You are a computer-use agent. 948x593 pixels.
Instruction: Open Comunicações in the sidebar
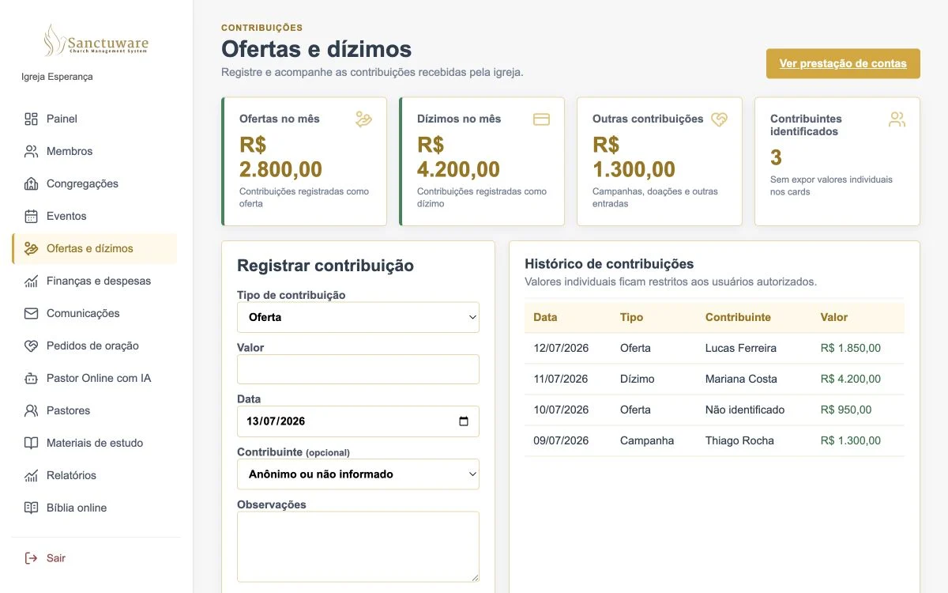click(x=94, y=313)
